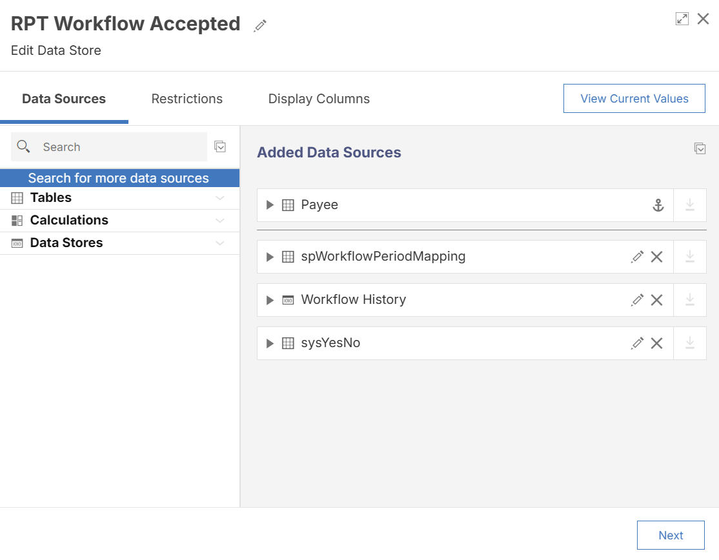Remove the Workflow History data source
The width and height of the screenshot is (719, 560).
pyautogui.click(x=657, y=300)
